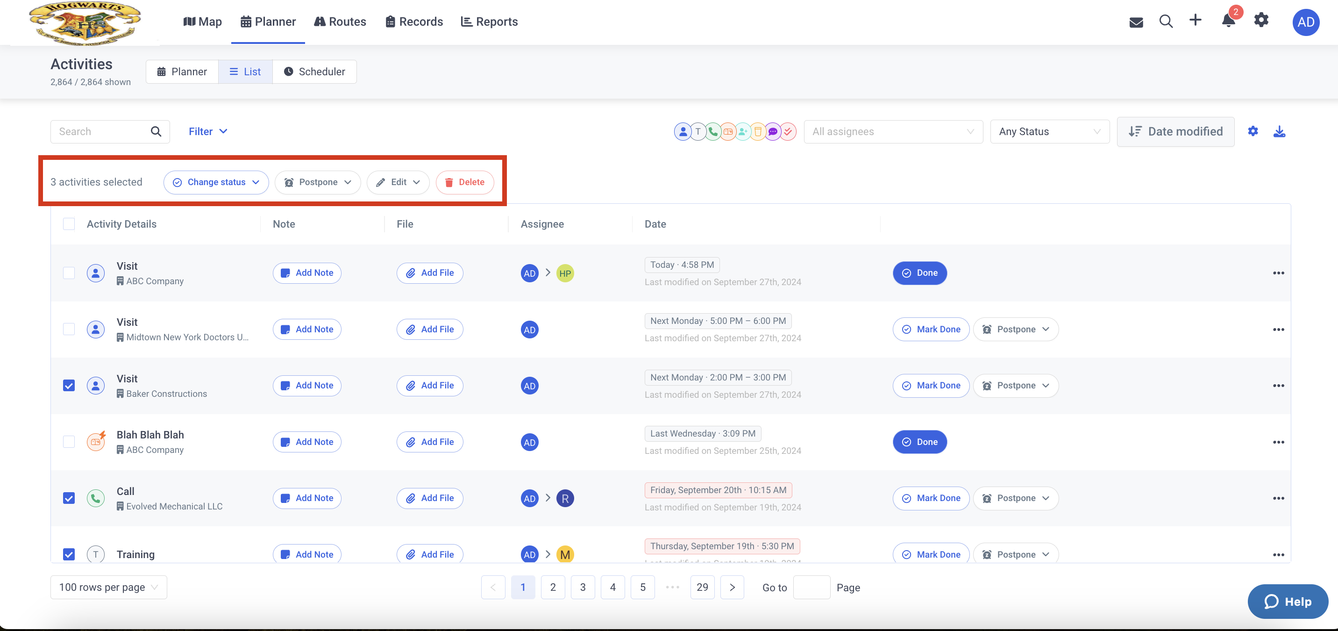Delete the selected activities

coord(464,182)
